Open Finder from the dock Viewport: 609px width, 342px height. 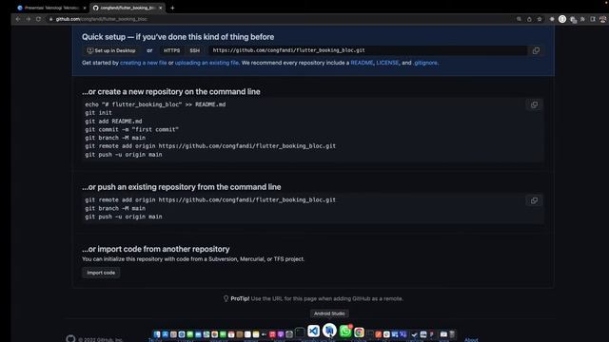[157, 334]
